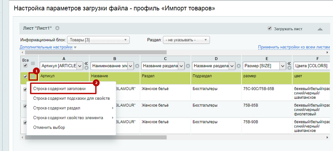Toggle the Загружать лист checkbox
Viewport: 333px width, 151px height.
coord(270,28)
